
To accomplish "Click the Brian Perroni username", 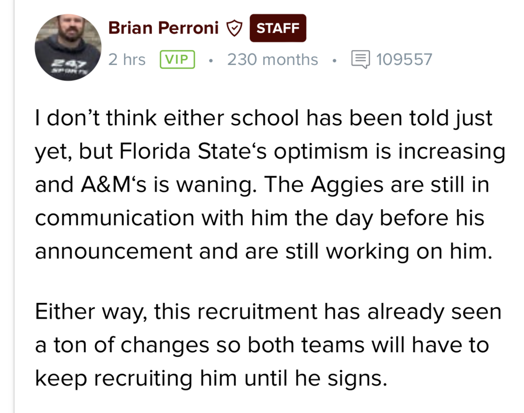I will [163, 28].
